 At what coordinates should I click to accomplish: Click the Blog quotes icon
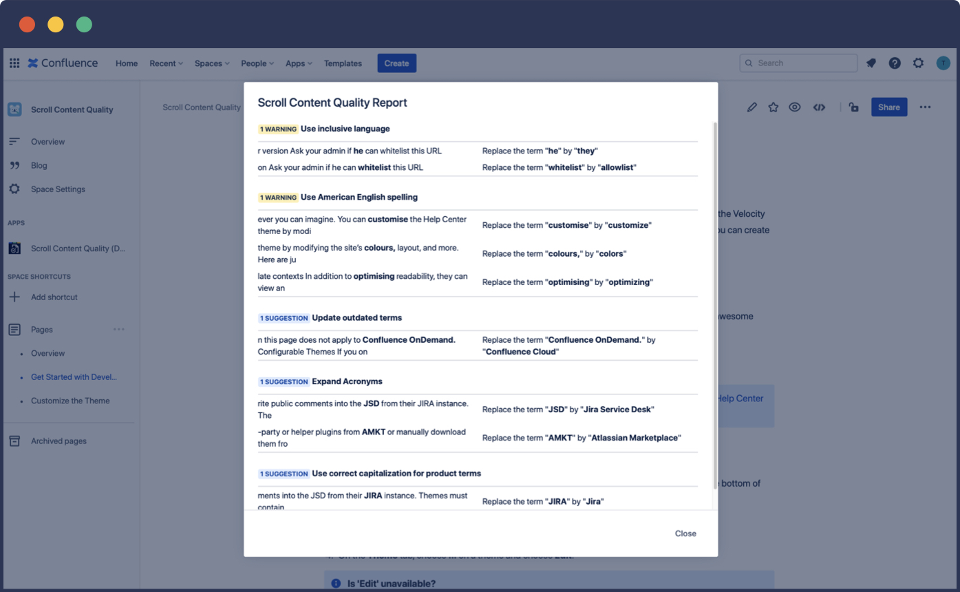pyautogui.click(x=14, y=165)
